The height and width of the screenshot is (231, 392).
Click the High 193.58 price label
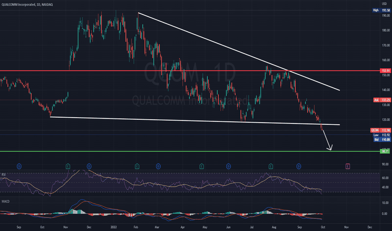coord(381,10)
